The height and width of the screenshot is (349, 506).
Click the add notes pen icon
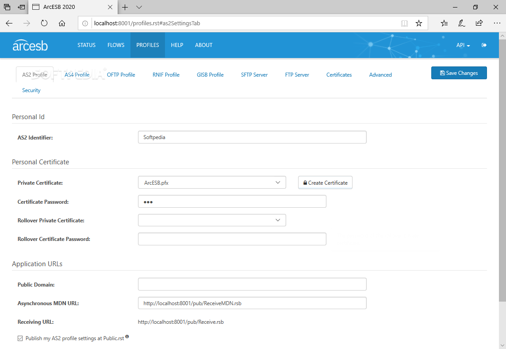tap(461, 23)
